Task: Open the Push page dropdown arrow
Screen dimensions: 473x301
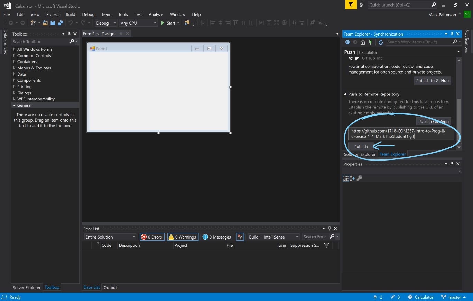Action: 458,52
